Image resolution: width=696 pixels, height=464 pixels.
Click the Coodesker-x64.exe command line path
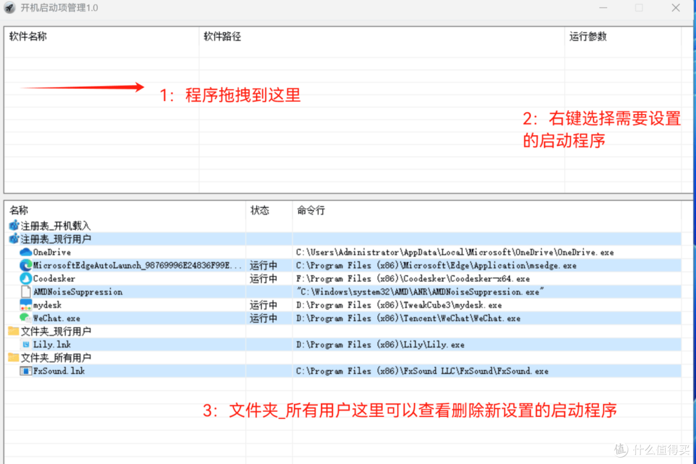coord(413,279)
